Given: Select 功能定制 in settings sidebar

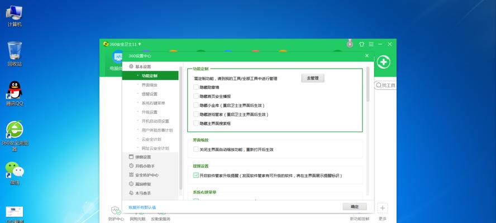Looking at the screenshot, I should point(151,76).
